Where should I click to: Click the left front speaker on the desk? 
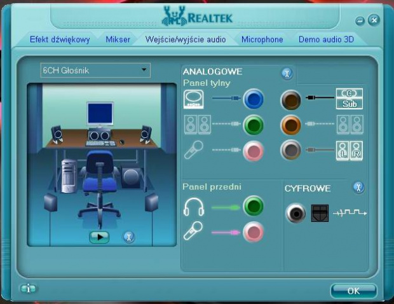point(57,134)
